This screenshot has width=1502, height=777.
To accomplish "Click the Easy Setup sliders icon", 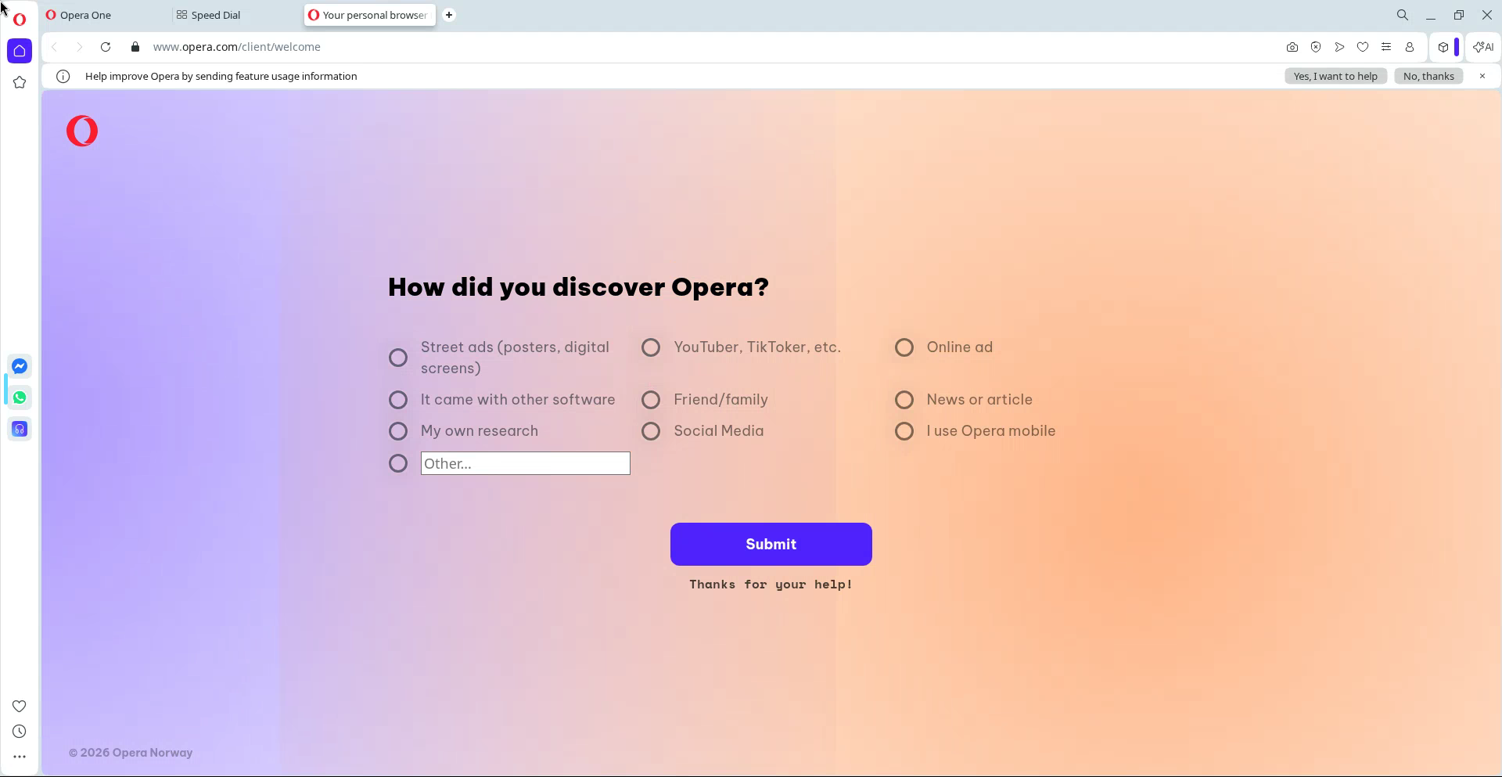I will 1386,47.
